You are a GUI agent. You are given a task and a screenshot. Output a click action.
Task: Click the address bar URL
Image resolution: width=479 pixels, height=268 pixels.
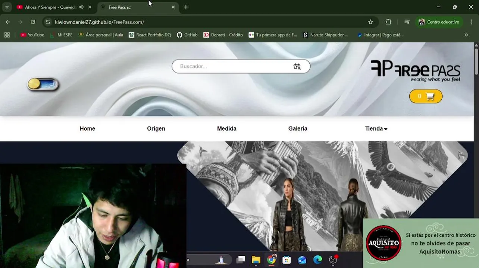(x=100, y=22)
